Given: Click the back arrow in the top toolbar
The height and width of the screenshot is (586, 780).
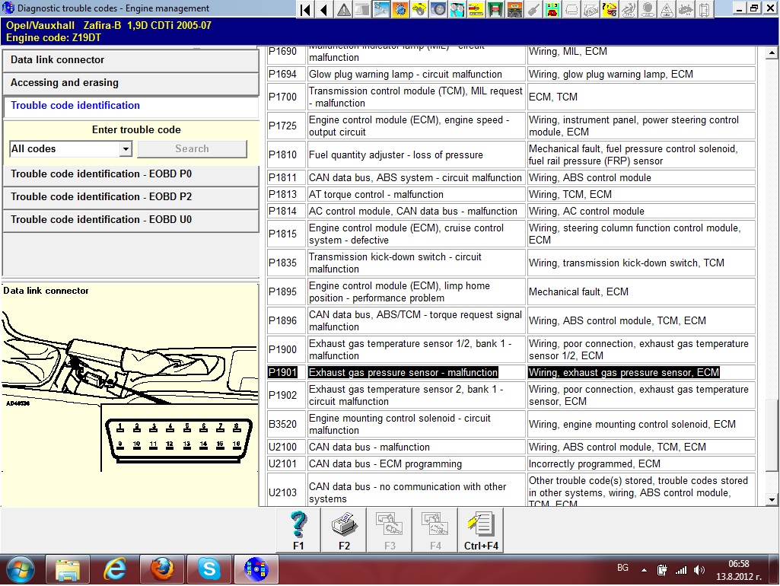Looking at the screenshot, I should (324, 10).
